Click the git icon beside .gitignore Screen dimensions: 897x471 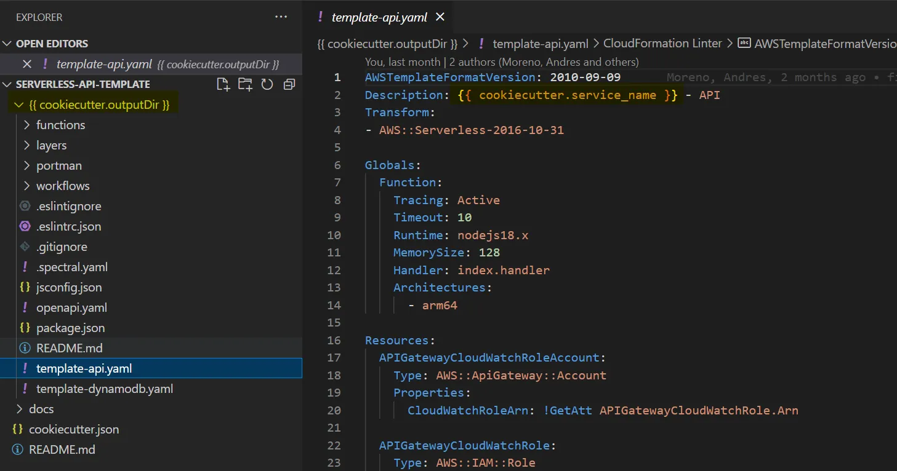[25, 247]
